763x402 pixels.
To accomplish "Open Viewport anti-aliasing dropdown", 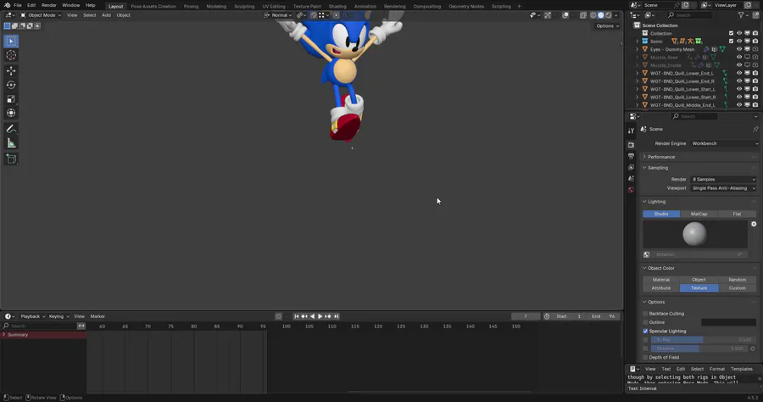I will [x=724, y=188].
